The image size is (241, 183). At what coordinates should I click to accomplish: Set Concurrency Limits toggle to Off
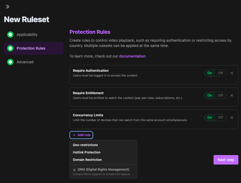[x=220, y=118]
